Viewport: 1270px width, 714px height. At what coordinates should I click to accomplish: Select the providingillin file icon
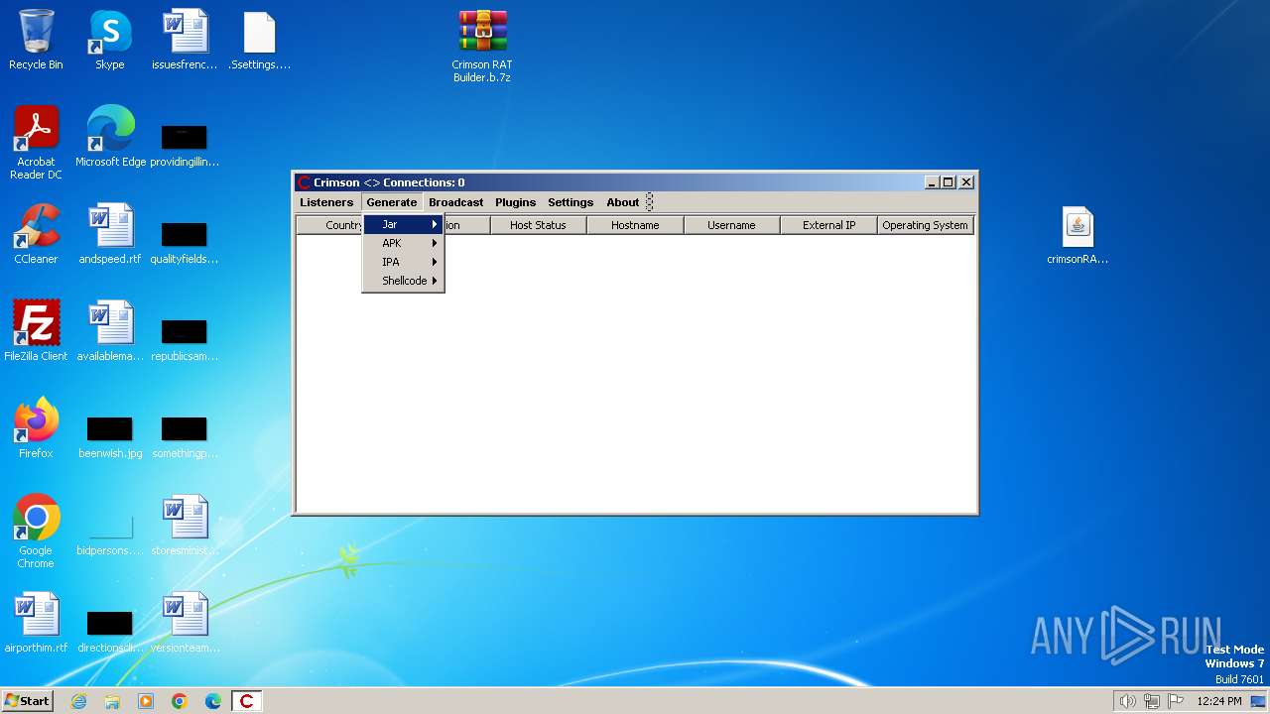pyautogui.click(x=185, y=145)
